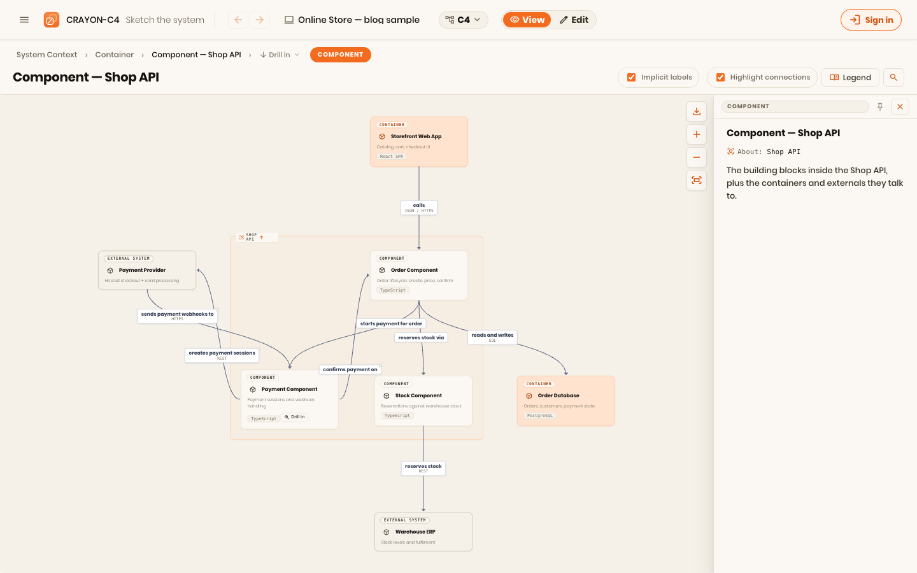Click the Storefront Web App cube icon
This screenshot has width=917, height=573.
coord(382,136)
